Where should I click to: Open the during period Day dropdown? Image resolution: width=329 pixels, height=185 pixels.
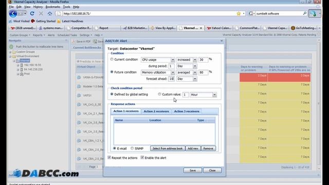point(195,66)
